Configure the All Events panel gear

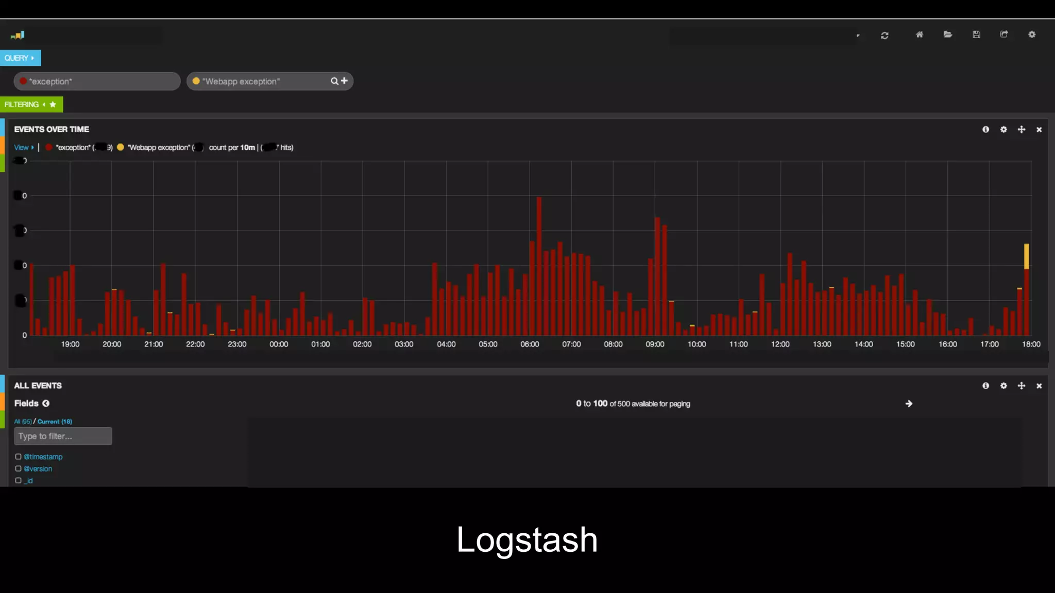point(1003,386)
